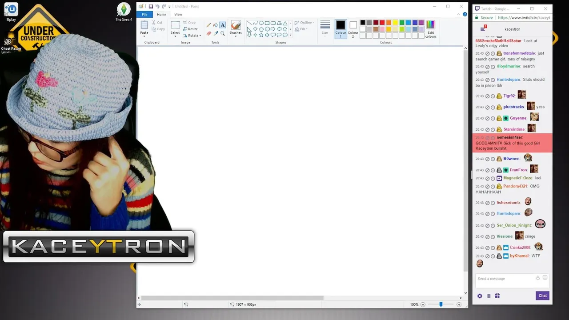Pick the green colour swatch in palette
Viewport: 569px width, 320px height.
click(401, 23)
